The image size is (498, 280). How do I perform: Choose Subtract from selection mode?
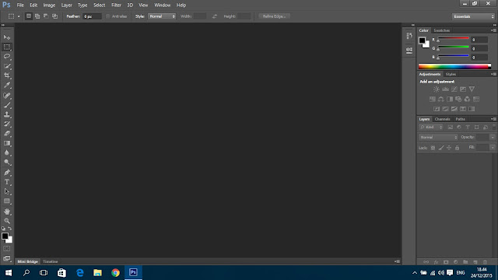click(x=46, y=16)
